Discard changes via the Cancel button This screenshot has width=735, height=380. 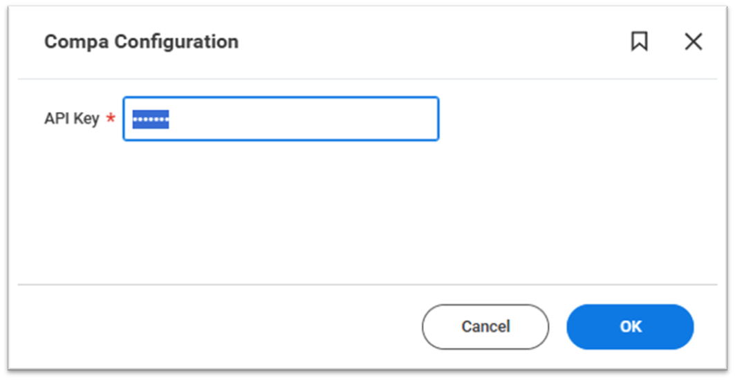coord(485,327)
